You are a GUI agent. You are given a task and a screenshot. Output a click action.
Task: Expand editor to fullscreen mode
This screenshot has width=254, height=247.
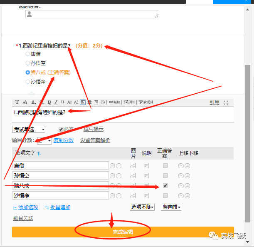click(226, 102)
